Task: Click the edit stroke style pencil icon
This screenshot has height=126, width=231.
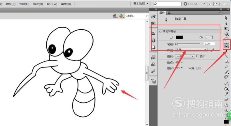Action: point(212,50)
